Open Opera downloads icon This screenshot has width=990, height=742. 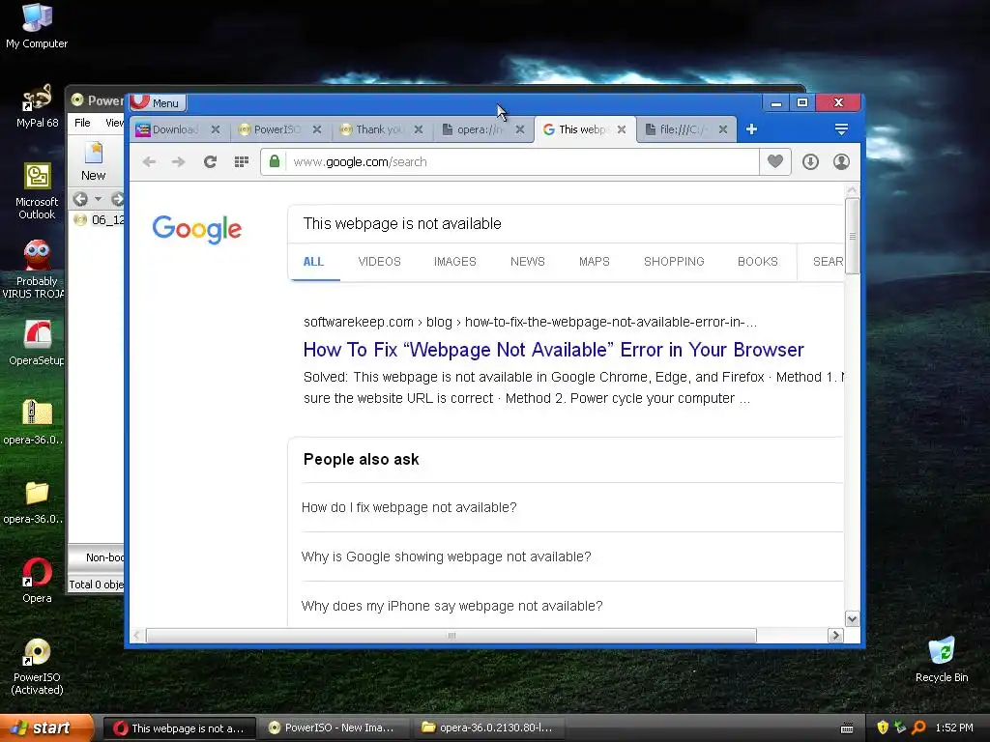[811, 162]
